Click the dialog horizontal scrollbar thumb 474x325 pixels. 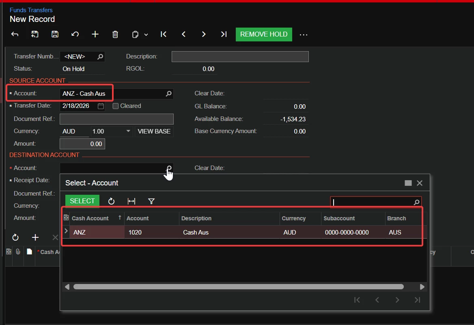pos(239,286)
